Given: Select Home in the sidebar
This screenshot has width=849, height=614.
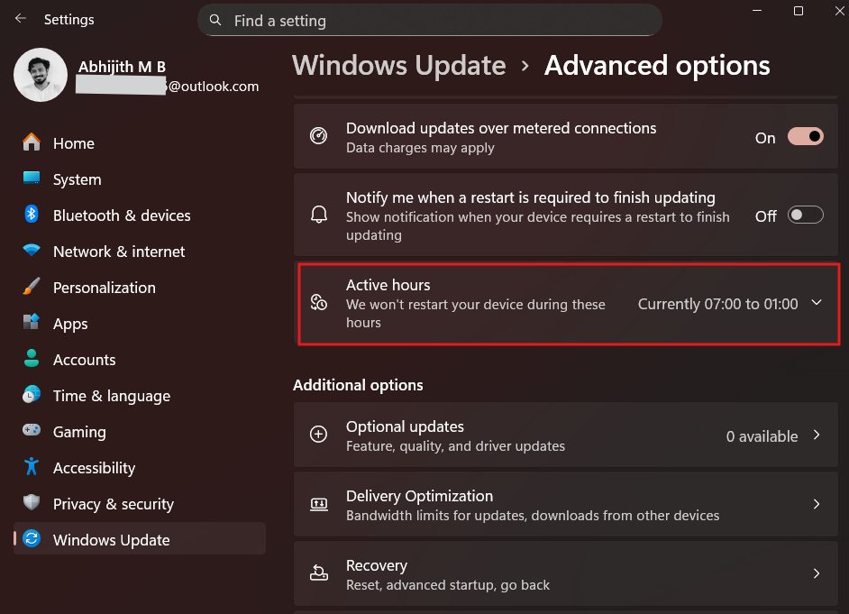Looking at the screenshot, I should [71, 143].
